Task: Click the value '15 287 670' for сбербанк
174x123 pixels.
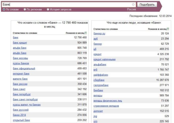Action: pyautogui.click(x=163, y=80)
